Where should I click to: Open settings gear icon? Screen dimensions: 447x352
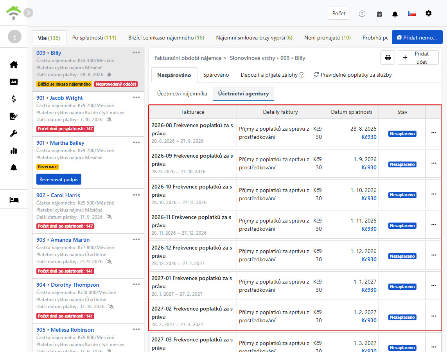pyautogui.click(x=429, y=13)
